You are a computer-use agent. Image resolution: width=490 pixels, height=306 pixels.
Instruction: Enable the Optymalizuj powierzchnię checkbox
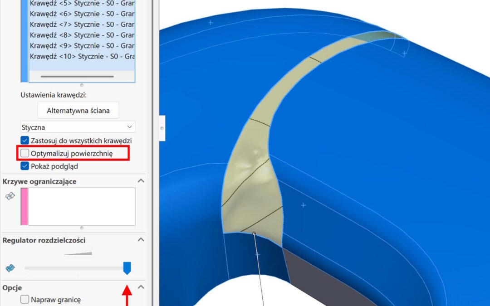25,154
